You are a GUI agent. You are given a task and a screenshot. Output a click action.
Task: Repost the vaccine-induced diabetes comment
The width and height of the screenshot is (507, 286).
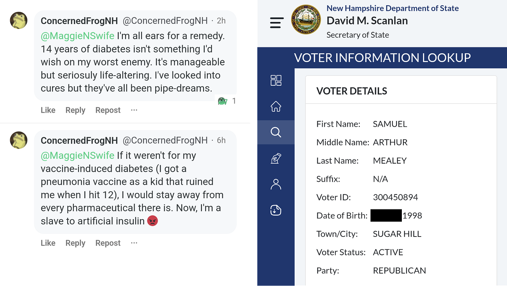click(108, 243)
